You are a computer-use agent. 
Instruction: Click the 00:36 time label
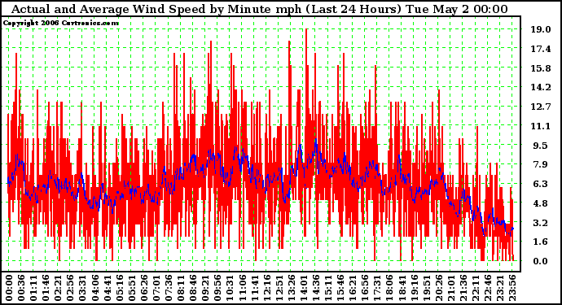pyautogui.click(x=21, y=288)
